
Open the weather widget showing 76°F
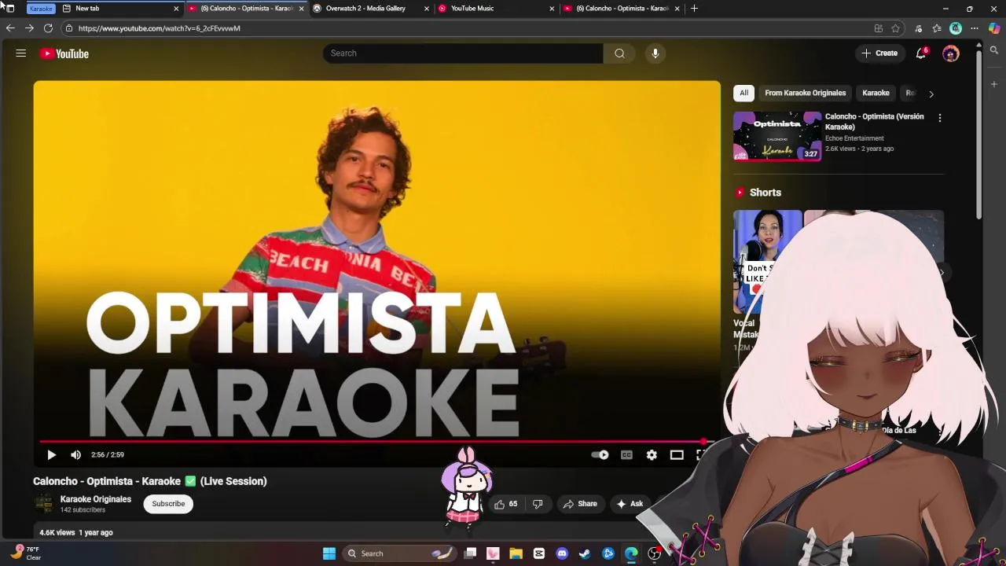click(x=25, y=553)
